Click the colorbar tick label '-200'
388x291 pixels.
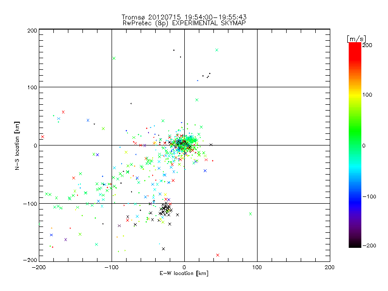point(369,245)
